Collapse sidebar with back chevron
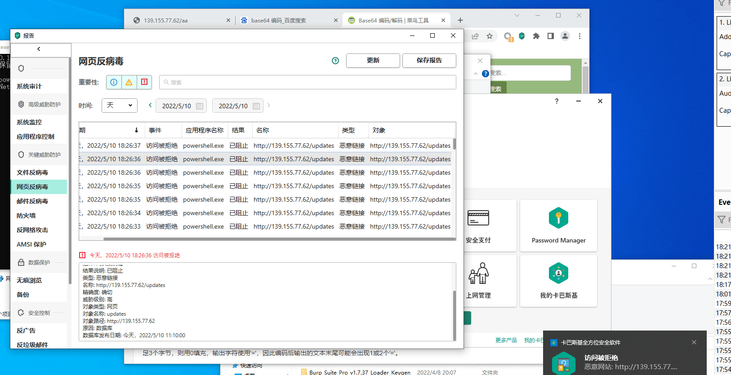The image size is (731, 375). pyautogui.click(x=39, y=49)
